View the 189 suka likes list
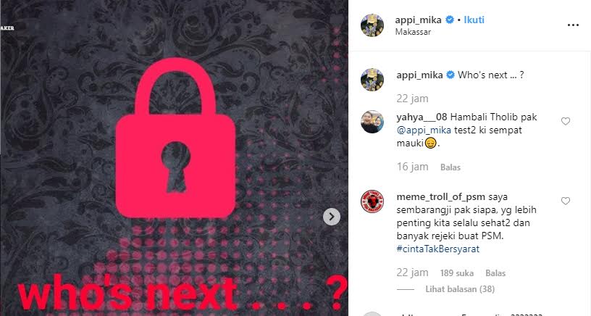The width and height of the screenshot is (591, 316). [x=457, y=273]
